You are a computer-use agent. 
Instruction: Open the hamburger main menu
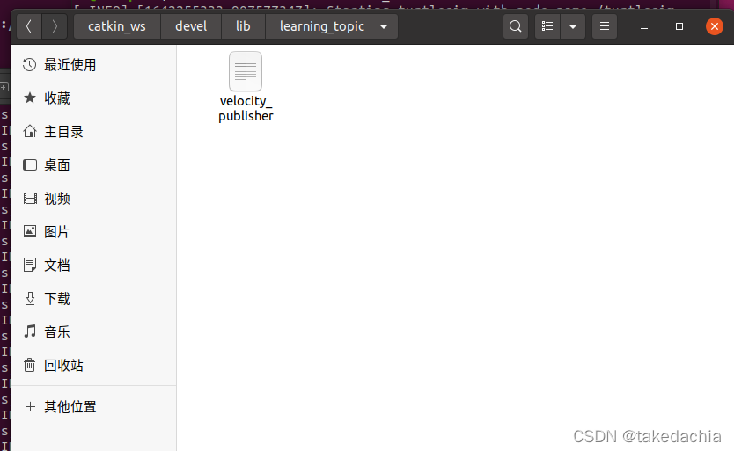[605, 26]
